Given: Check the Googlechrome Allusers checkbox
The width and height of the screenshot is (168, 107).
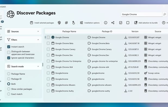Looking at the screenshot, I should [x=48, y=85].
